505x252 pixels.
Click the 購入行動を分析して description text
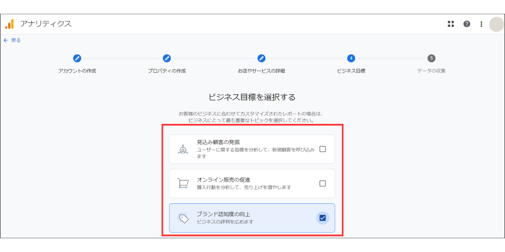point(244,187)
